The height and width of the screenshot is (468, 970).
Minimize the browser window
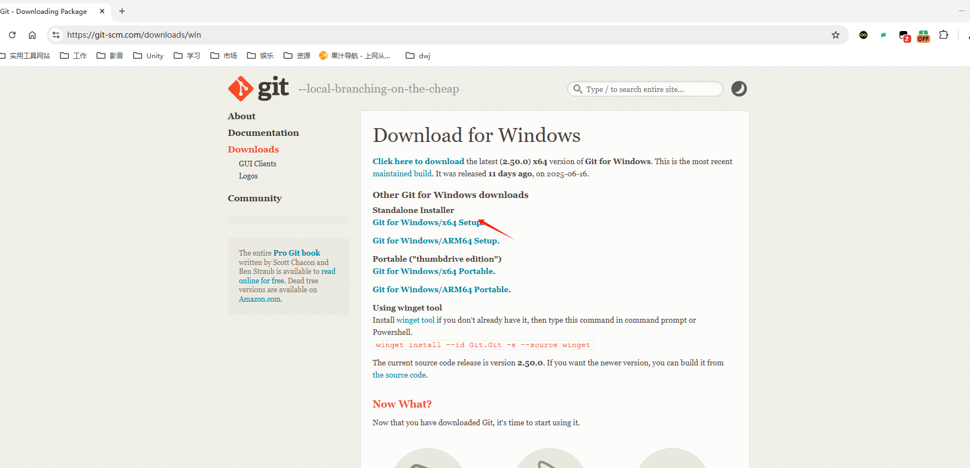pos(962,11)
